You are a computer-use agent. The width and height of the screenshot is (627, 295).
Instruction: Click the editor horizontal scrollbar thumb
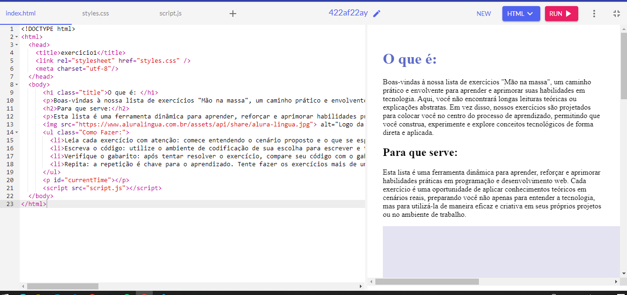pyautogui.click(x=63, y=286)
